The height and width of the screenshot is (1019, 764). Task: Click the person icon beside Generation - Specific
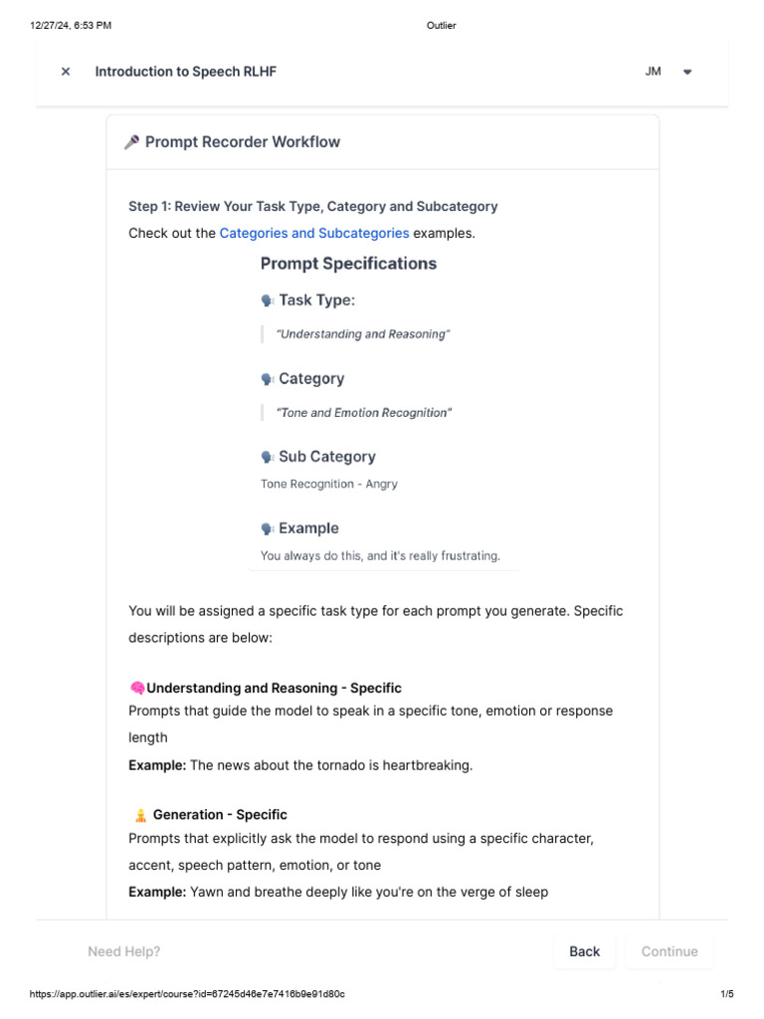tap(140, 815)
